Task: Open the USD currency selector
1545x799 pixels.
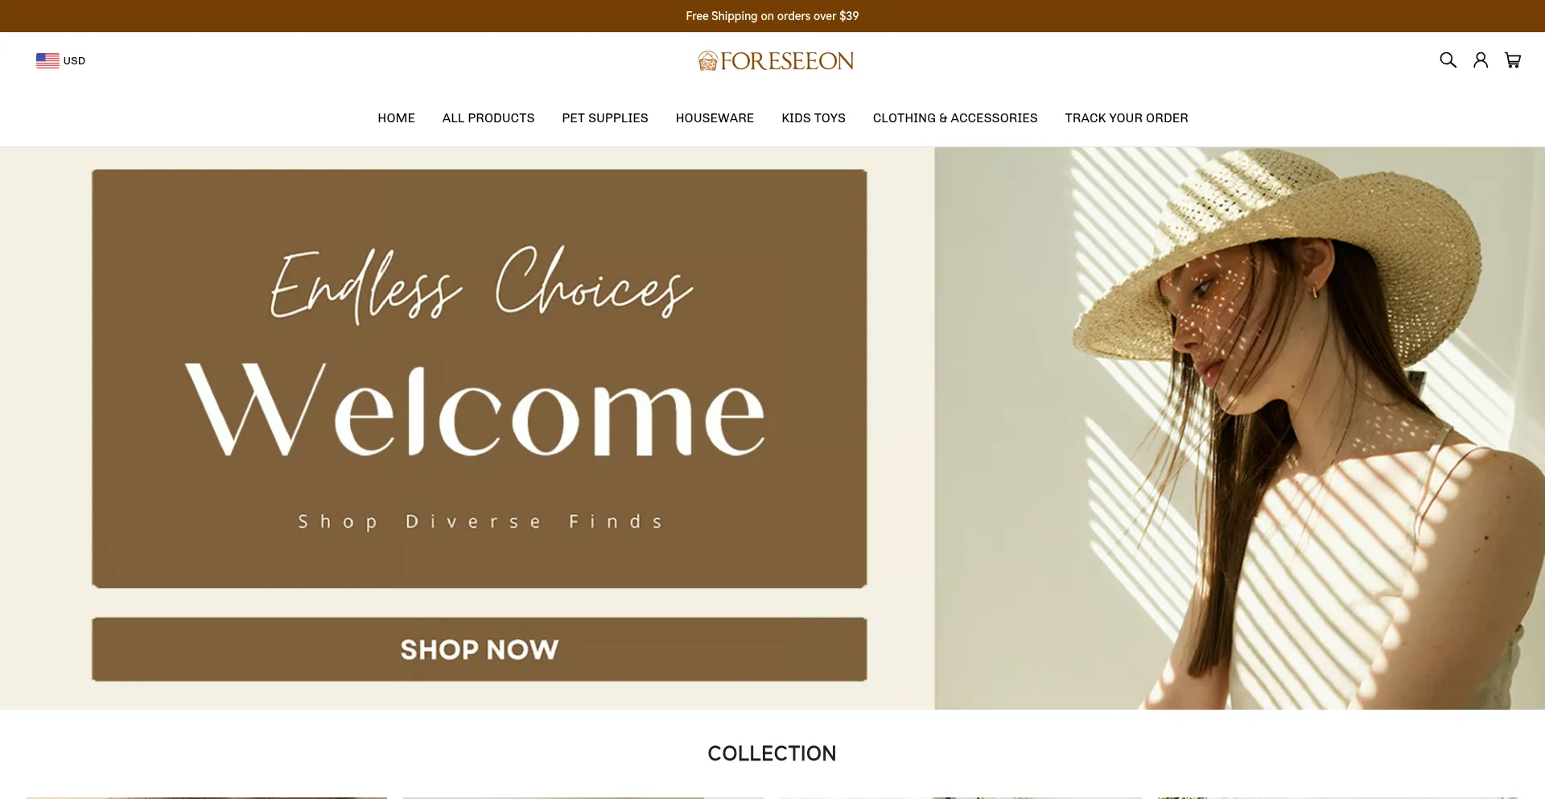Action: tap(60, 60)
